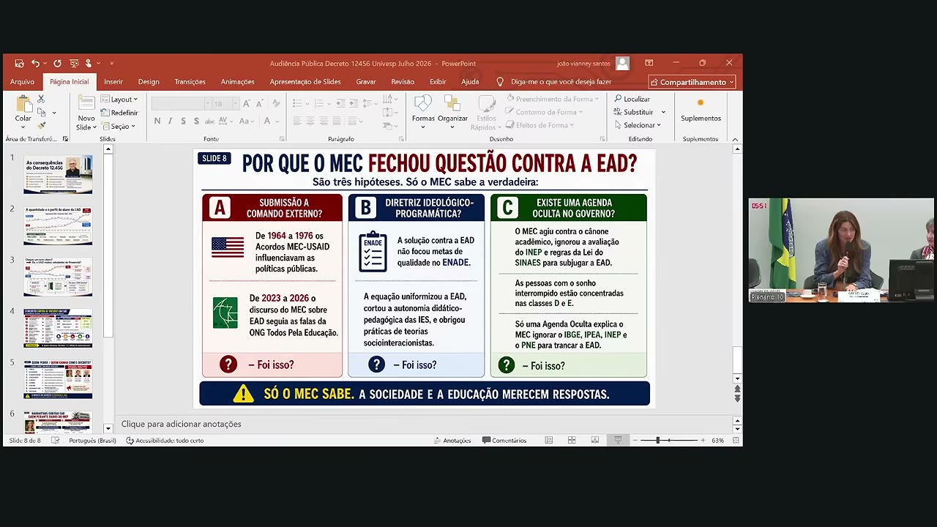Click the Cut scissors icon
Screen dimensions: 937x527
tap(41, 99)
